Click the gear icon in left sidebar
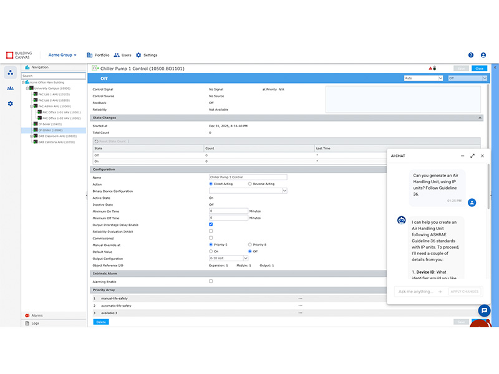Viewport: 499px width, 374px height. click(10, 103)
